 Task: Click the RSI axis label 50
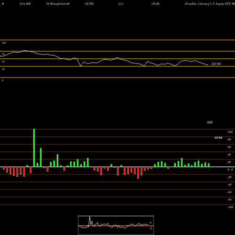[3, 62]
